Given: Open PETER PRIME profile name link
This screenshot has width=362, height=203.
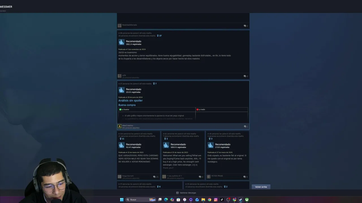Looking at the screenshot, I should click(x=217, y=176).
